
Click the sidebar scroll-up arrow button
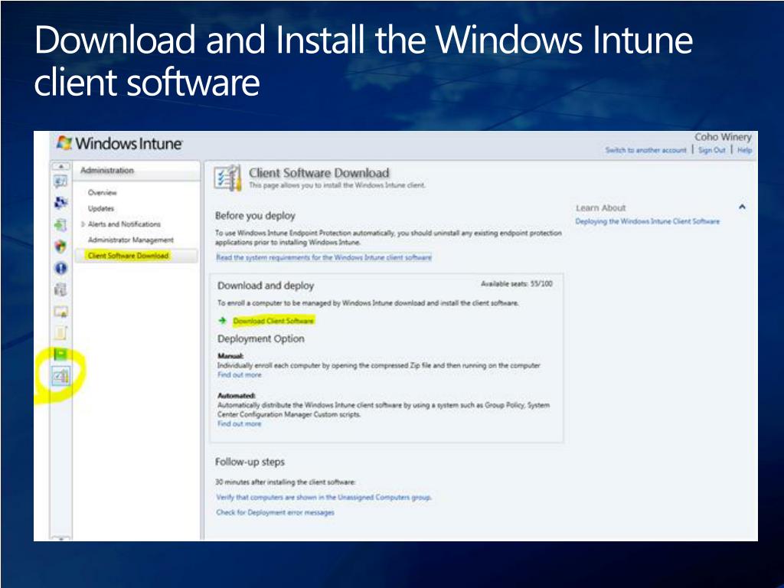point(60,166)
